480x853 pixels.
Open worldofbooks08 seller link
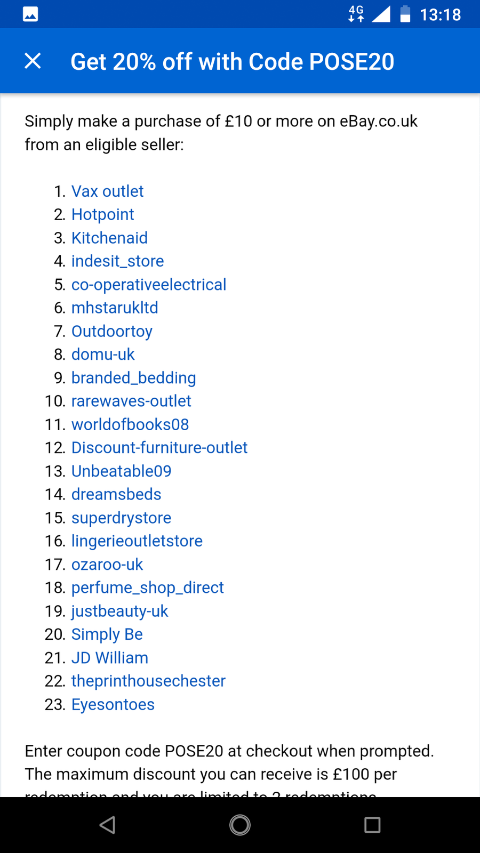point(130,424)
